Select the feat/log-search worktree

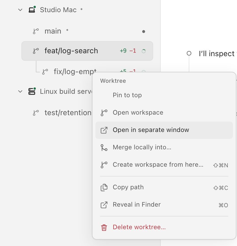[87, 51]
